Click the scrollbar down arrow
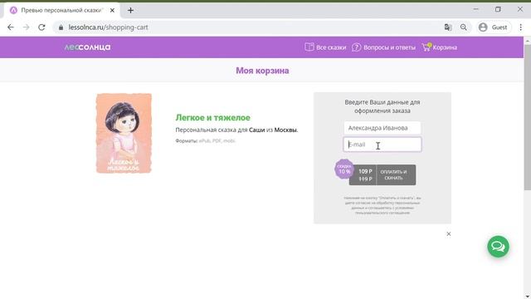Screen dimensions: 531x299 pos(528,296)
